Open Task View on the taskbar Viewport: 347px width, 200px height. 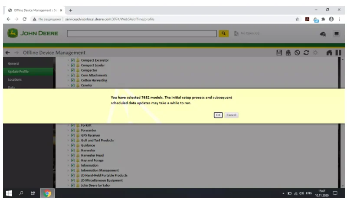(x=33, y=193)
